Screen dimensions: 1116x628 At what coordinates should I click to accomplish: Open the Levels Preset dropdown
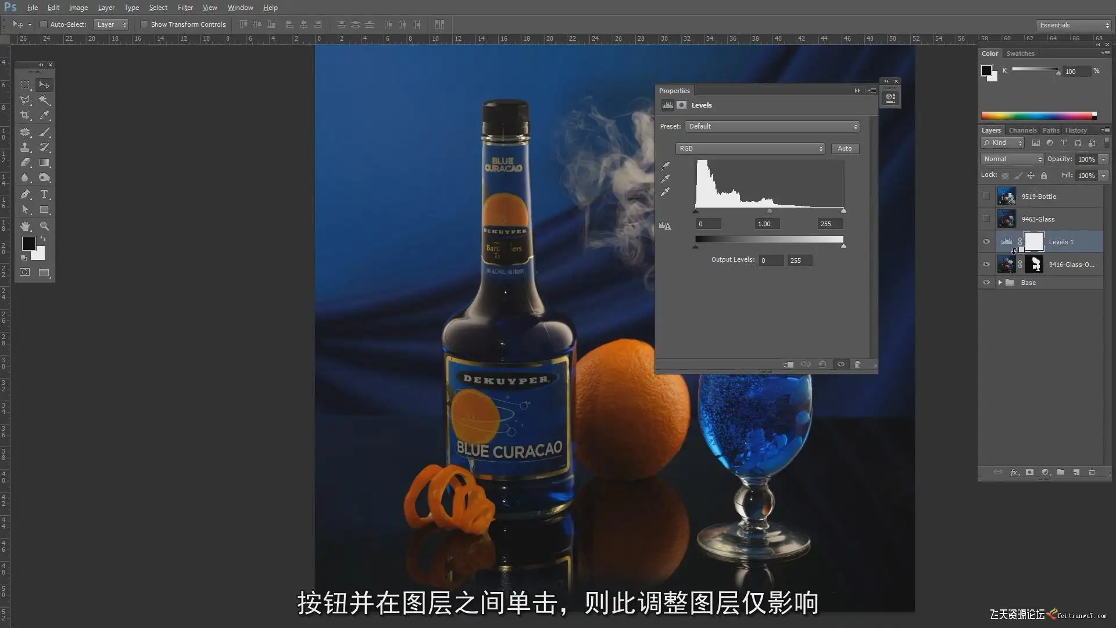pyautogui.click(x=772, y=126)
